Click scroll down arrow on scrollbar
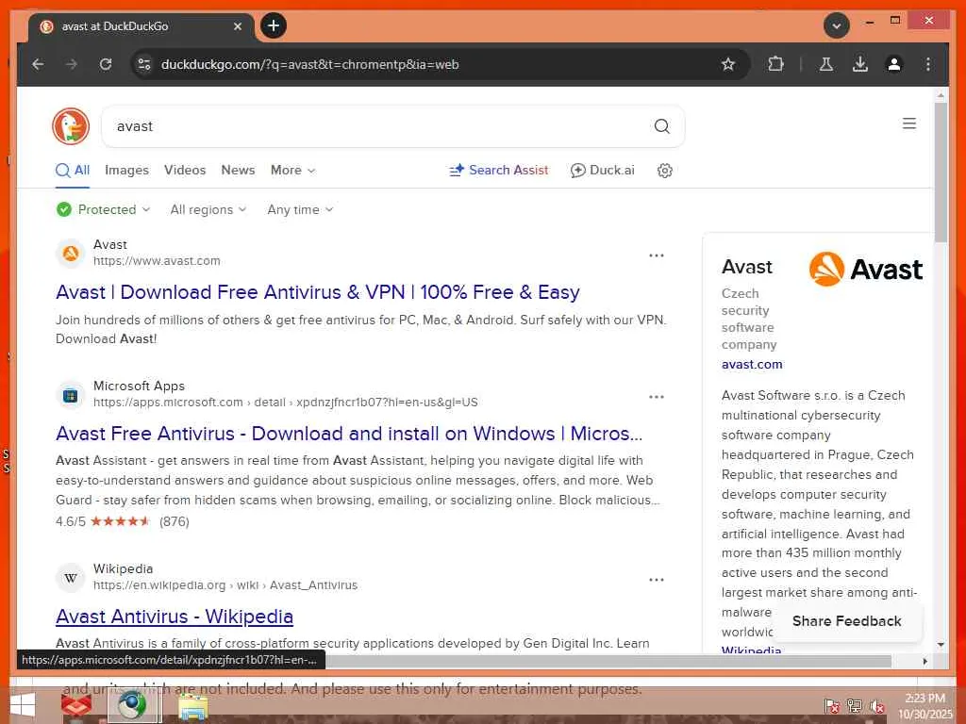The image size is (966, 724). click(x=941, y=645)
